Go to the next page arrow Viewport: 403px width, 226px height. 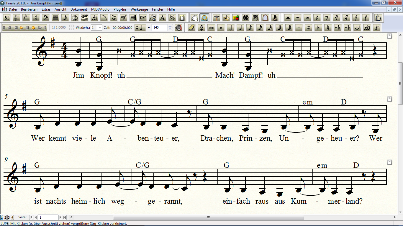[60, 217]
